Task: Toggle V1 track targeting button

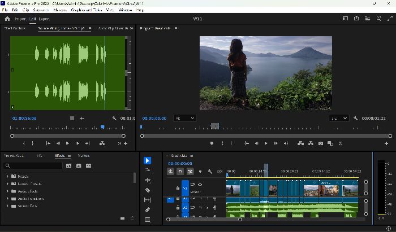Action: pos(185,188)
